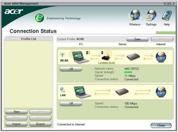Close the eNet Management window

(161, 125)
